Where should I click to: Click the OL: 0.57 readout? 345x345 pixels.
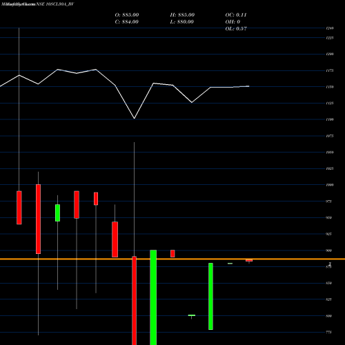pos(236,29)
